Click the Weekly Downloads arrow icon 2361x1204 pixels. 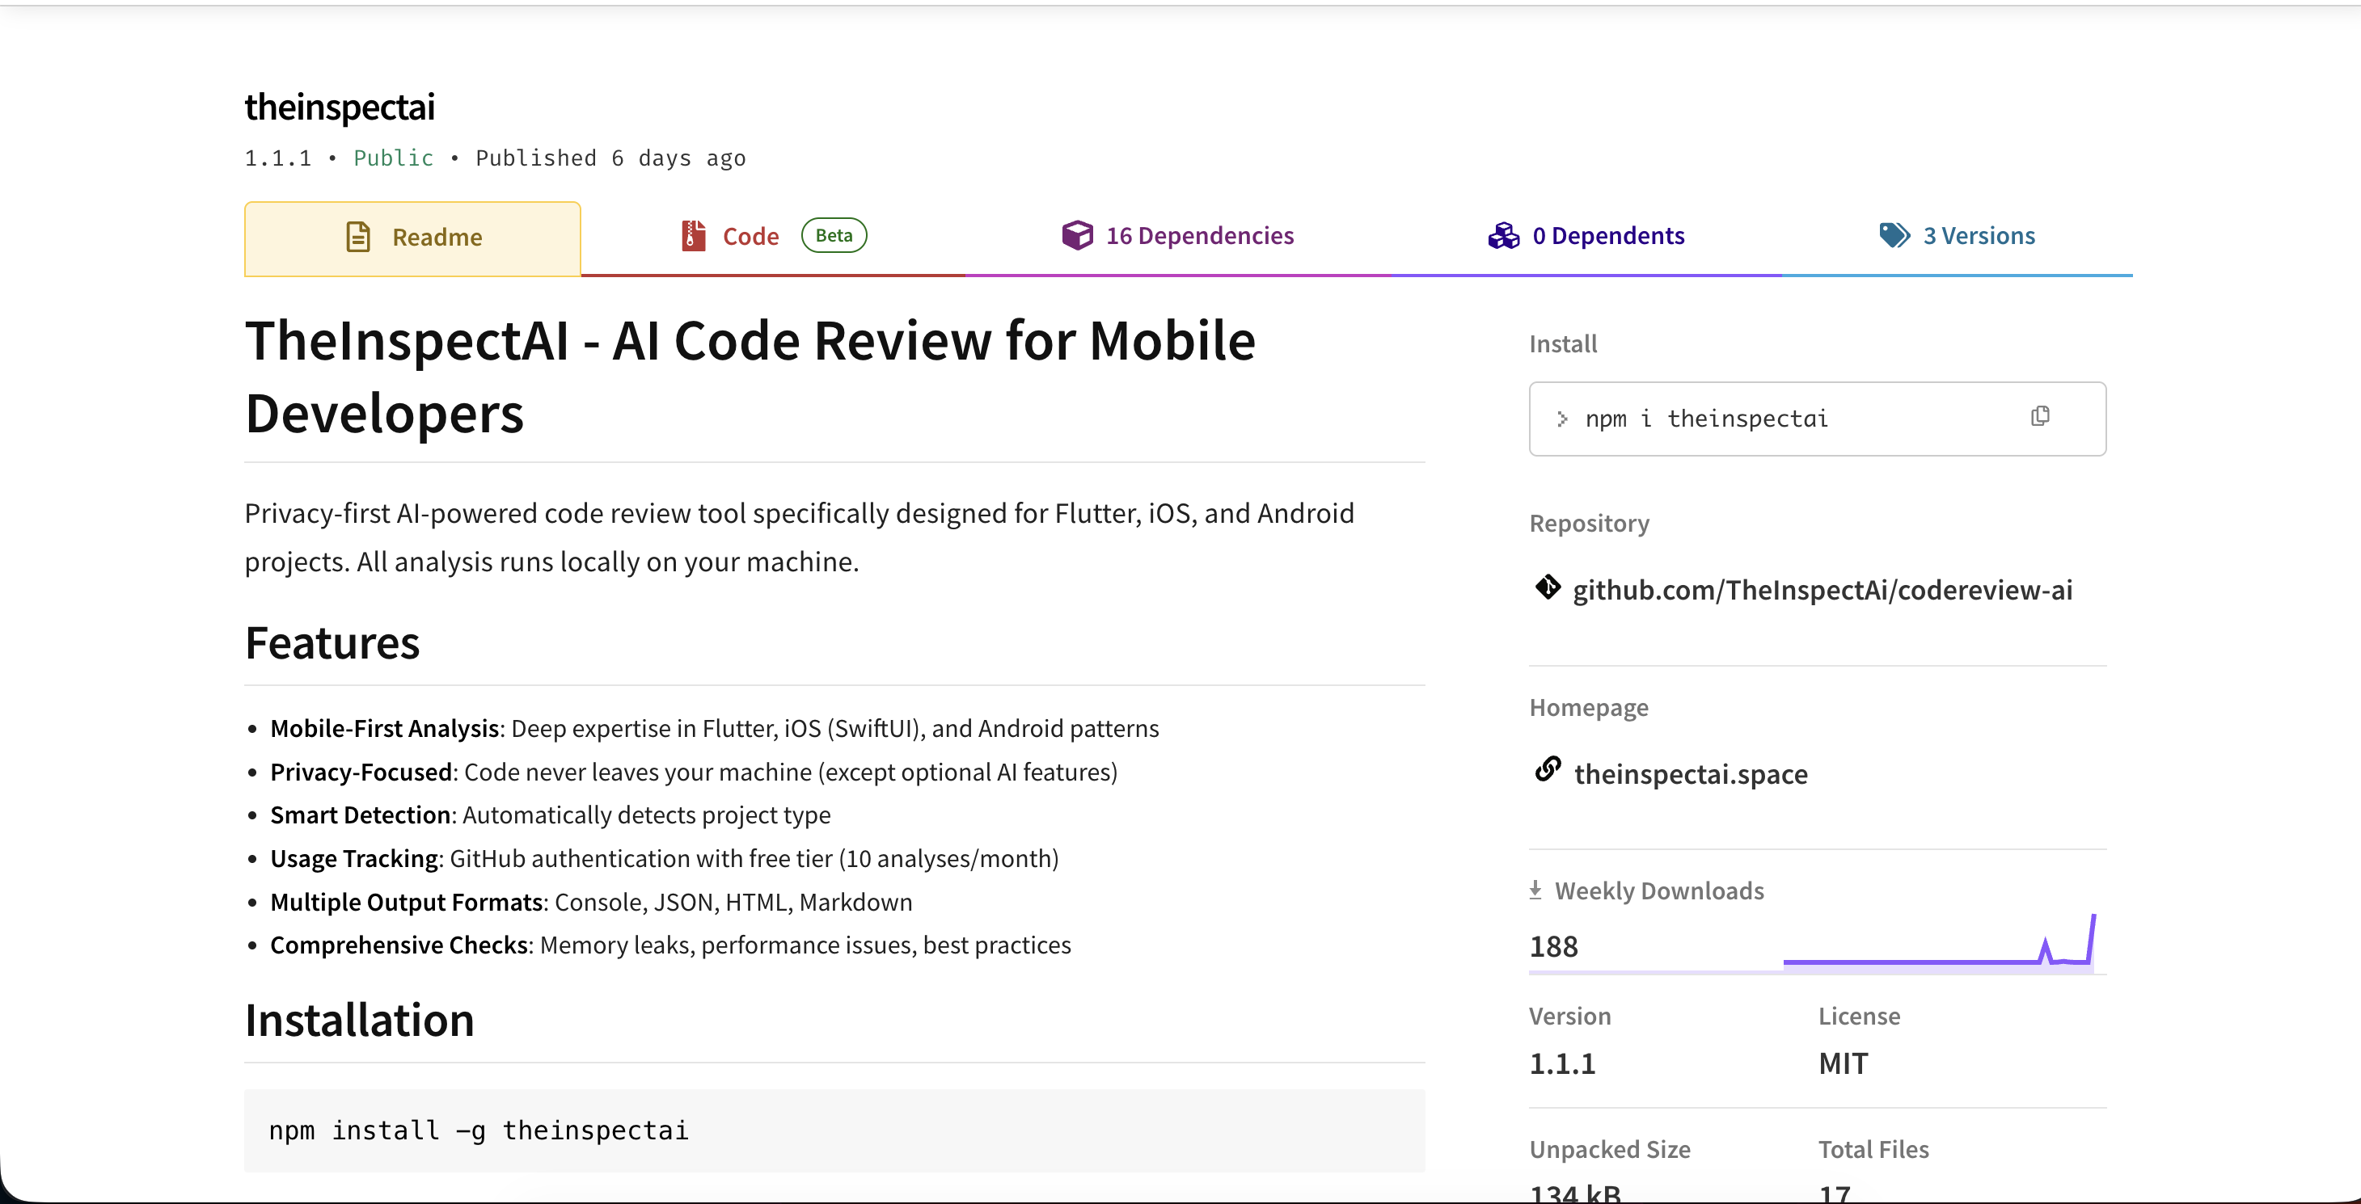tap(1536, 890)
